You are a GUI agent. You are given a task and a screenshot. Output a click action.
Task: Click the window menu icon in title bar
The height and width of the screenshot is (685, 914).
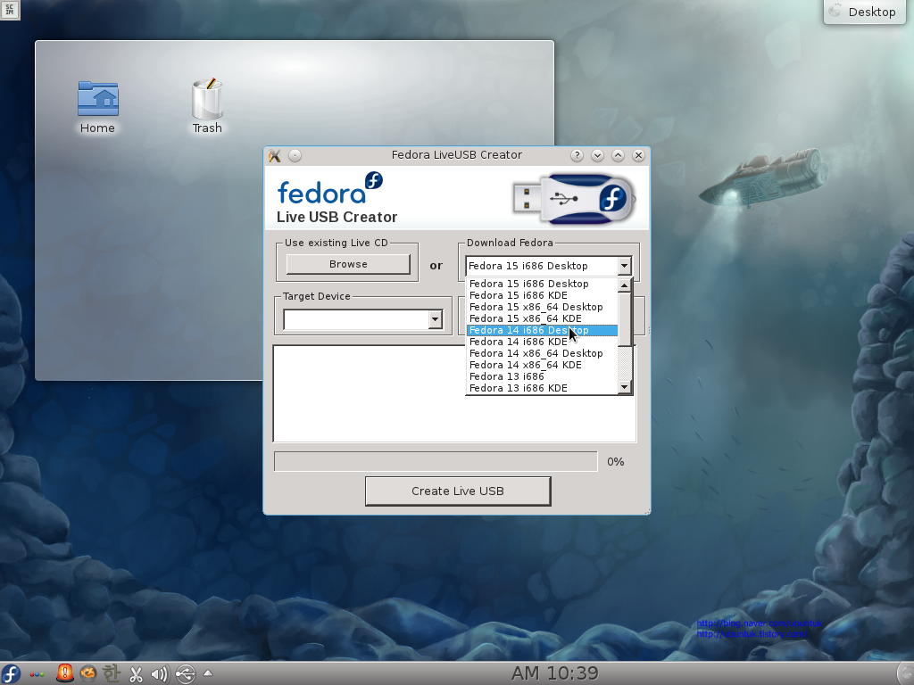275,155
